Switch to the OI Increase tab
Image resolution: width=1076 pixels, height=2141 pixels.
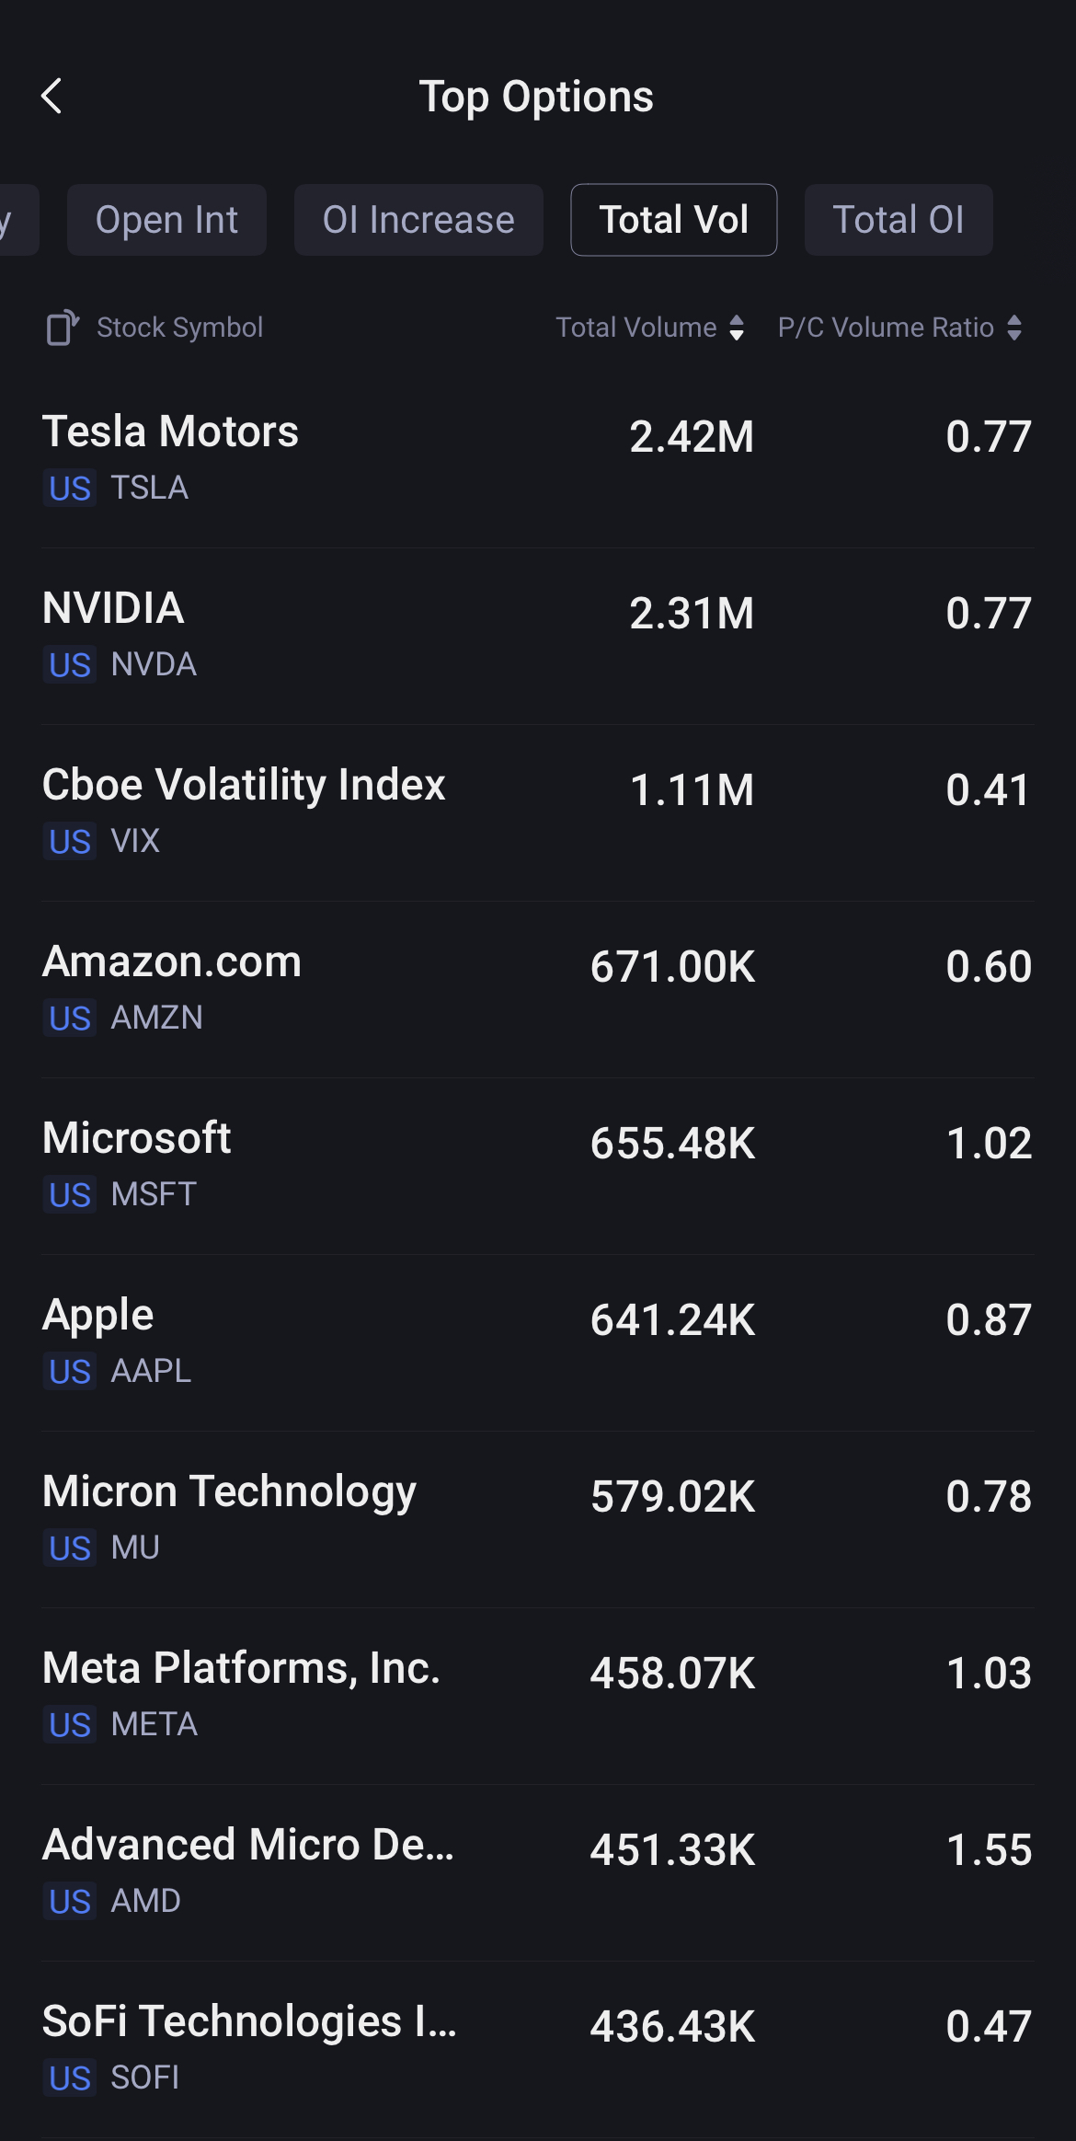(418, 220)
